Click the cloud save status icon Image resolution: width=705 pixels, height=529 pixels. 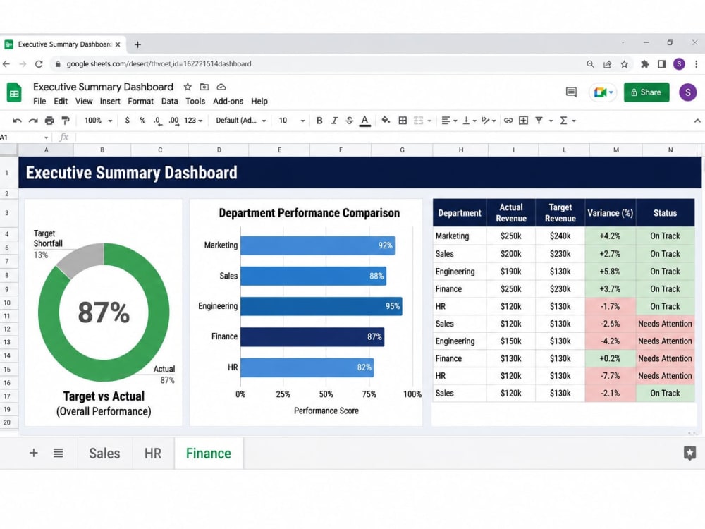tap(221, 87)
